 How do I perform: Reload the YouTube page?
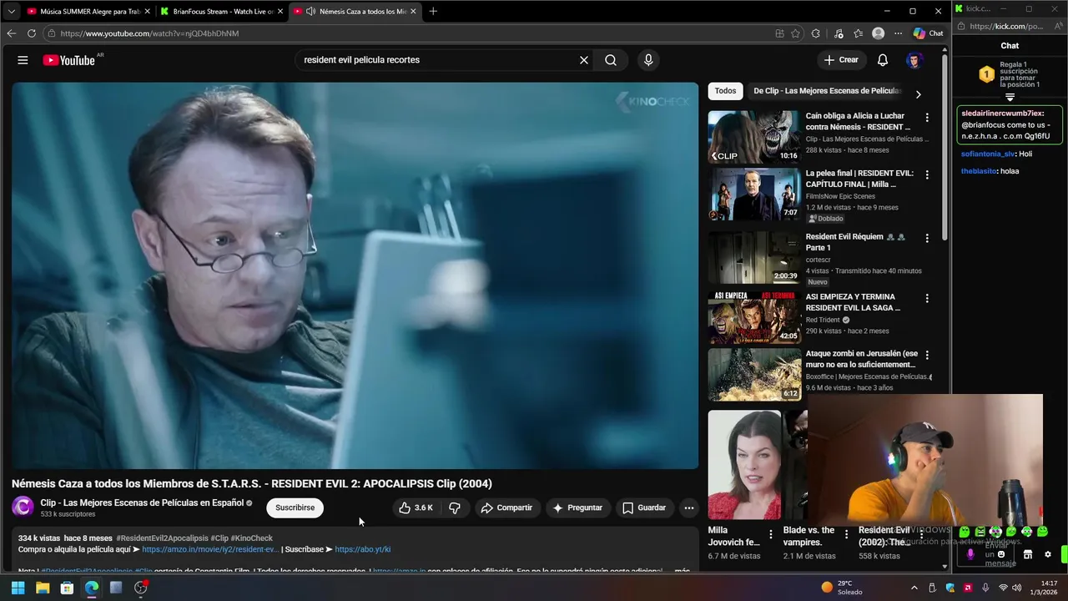click(x=32, y=33)
